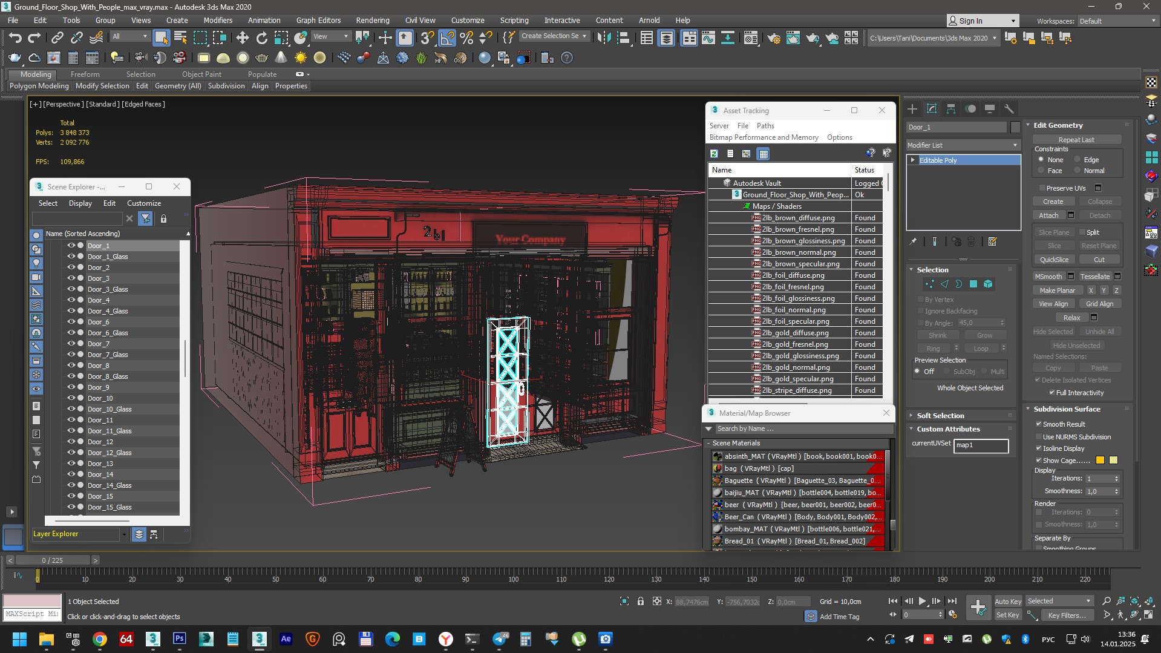Click the yellow Show Cage color swatch
The image size is (1161, 653).
click(x=1113, y=461)
